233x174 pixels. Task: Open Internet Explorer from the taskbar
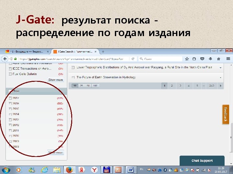click(44, 170)
